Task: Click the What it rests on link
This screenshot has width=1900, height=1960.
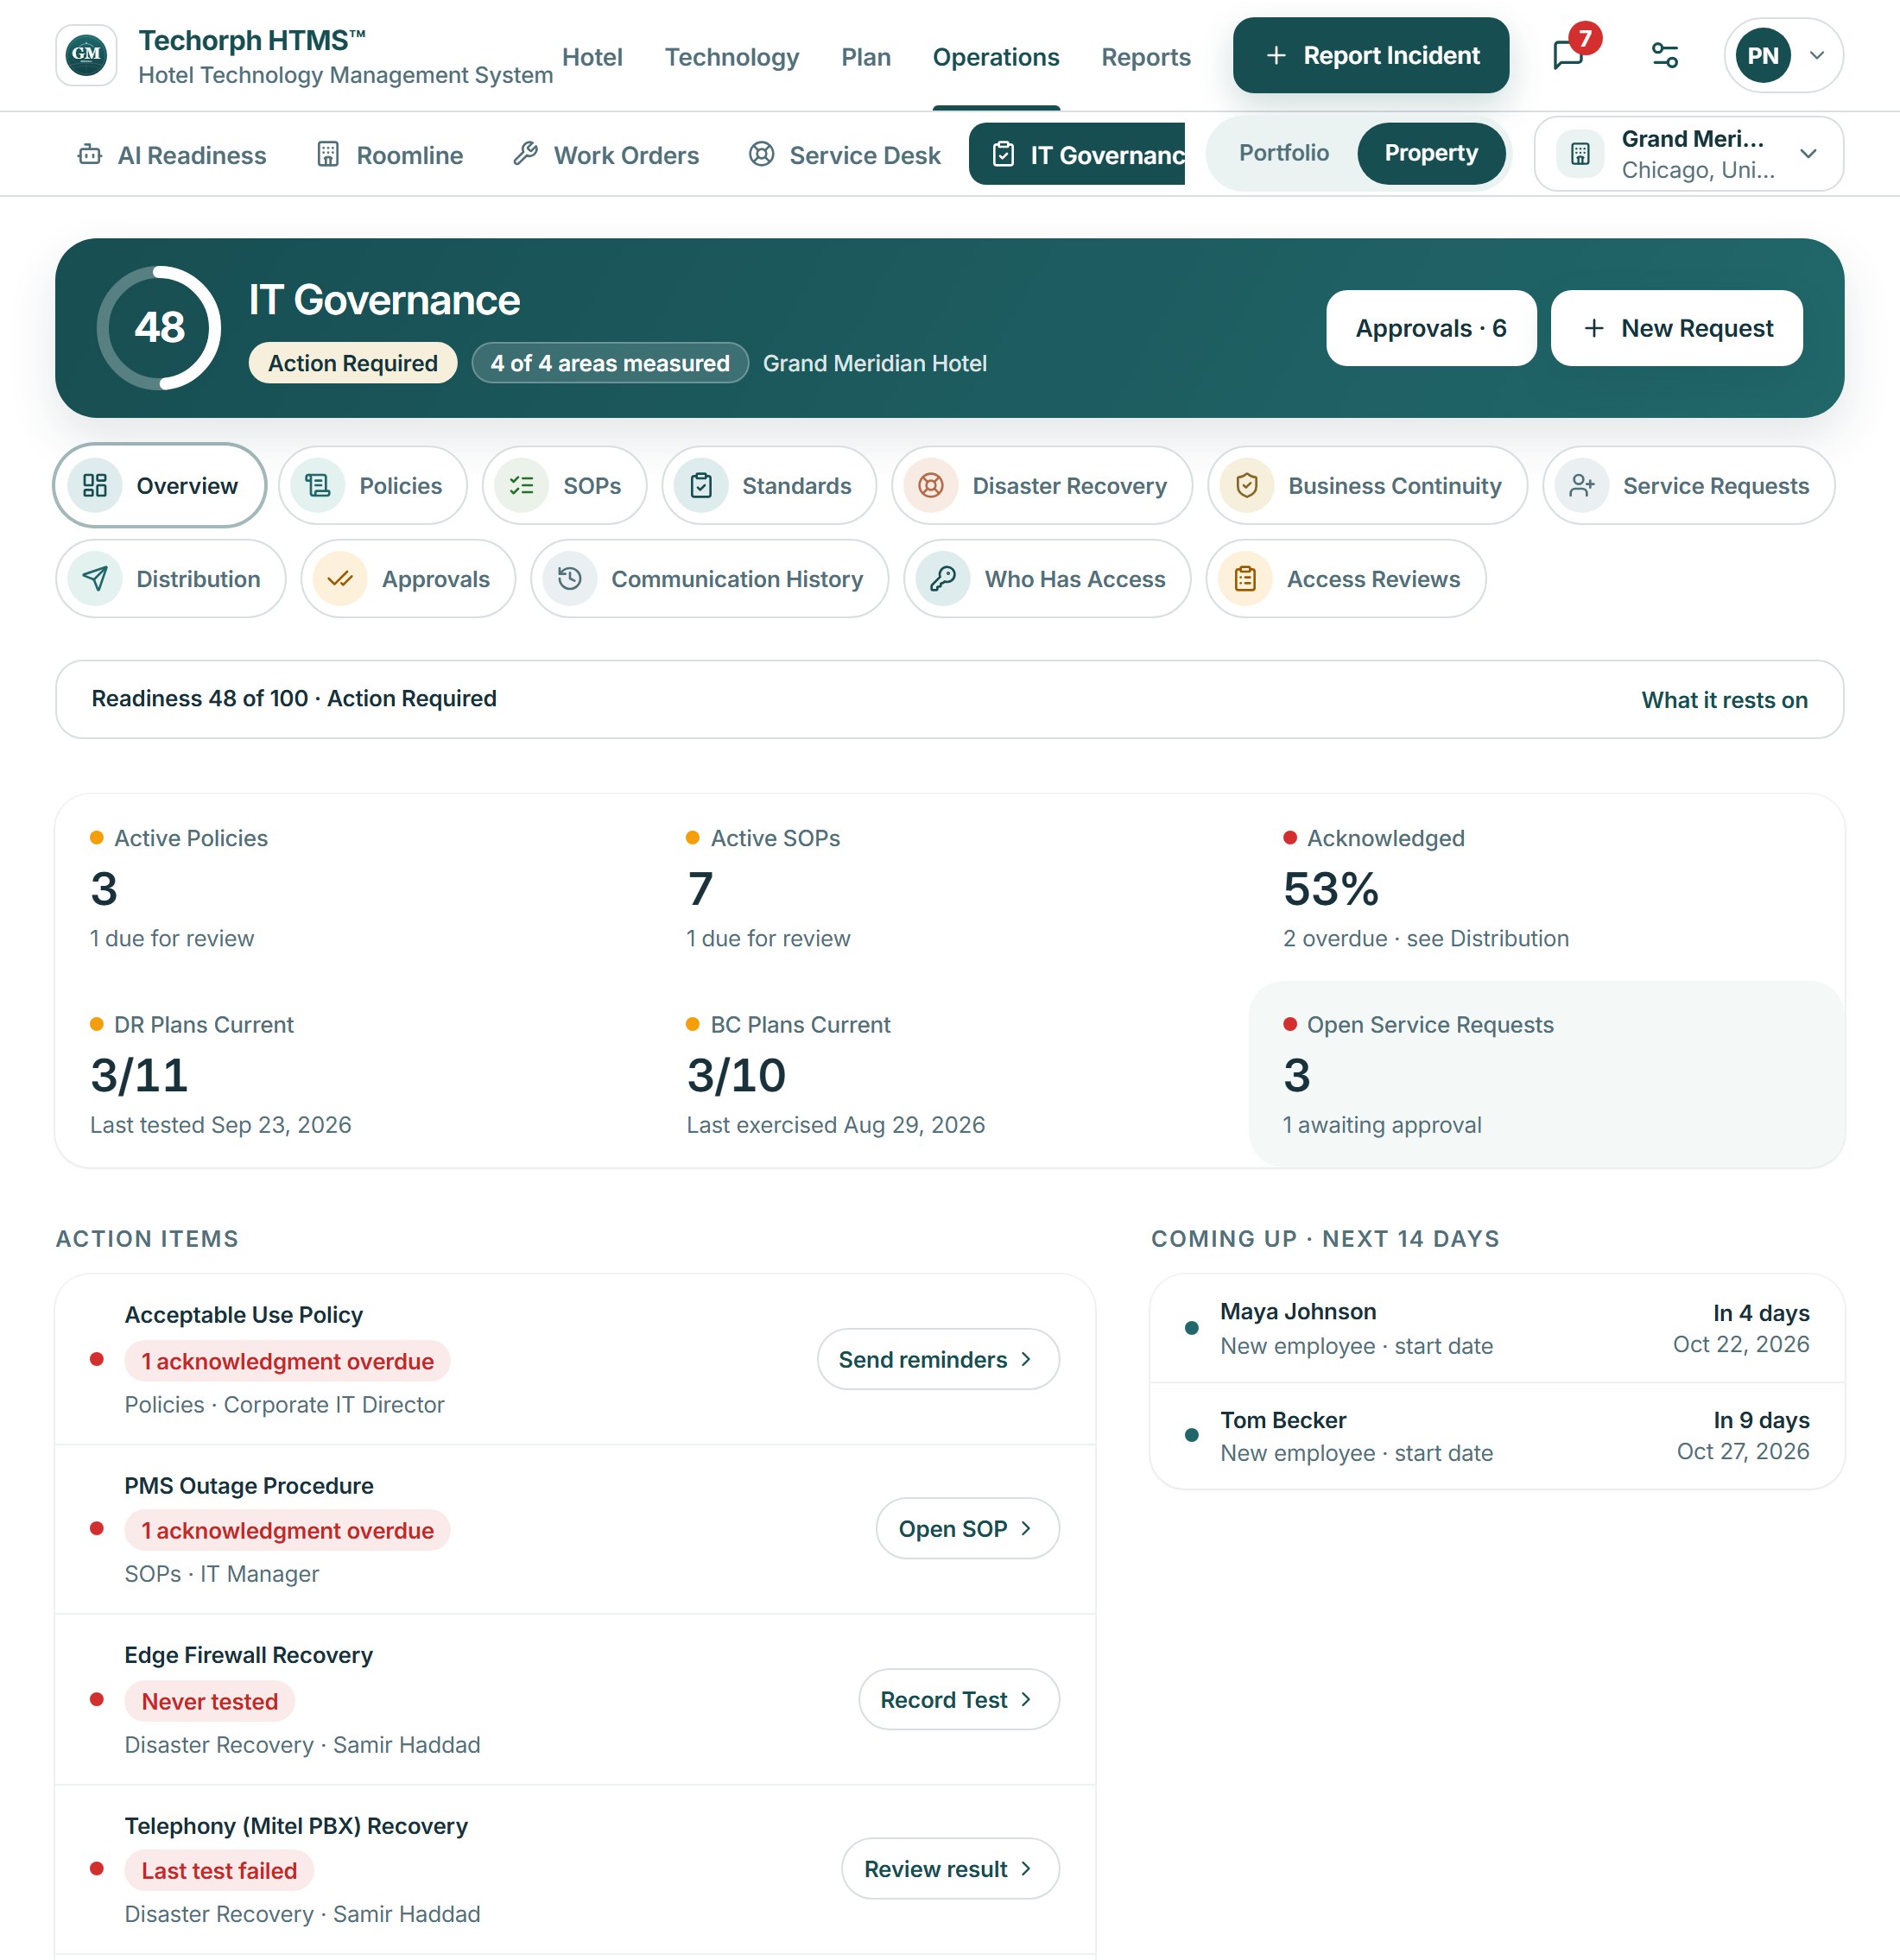Action: click(1724, 700)
